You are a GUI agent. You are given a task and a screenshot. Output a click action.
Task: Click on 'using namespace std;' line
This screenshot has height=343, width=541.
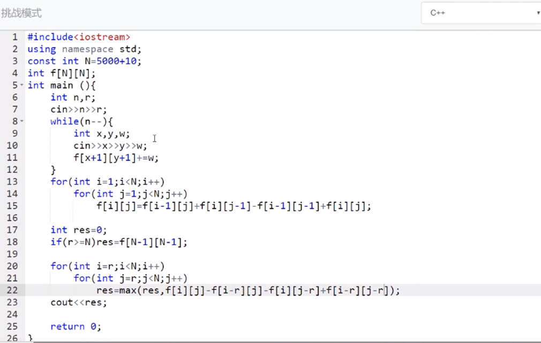pyautogui.click(x=85, y=49)
